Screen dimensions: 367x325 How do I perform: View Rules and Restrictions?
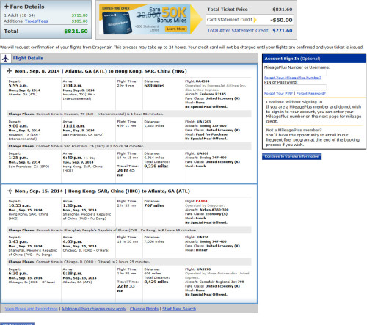[31, 309]
